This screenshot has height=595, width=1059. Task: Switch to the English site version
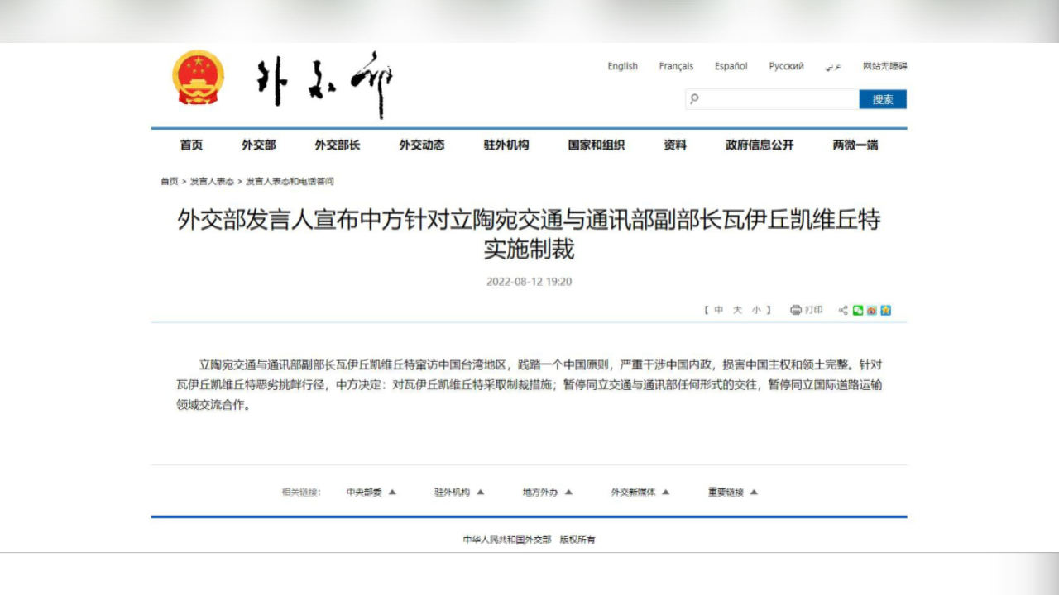pos(622,66)
